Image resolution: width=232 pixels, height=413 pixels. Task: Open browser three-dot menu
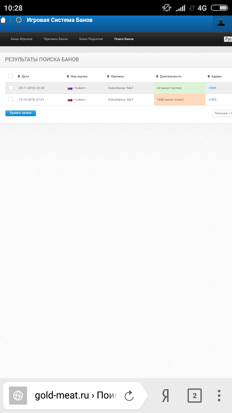[219, 395]
